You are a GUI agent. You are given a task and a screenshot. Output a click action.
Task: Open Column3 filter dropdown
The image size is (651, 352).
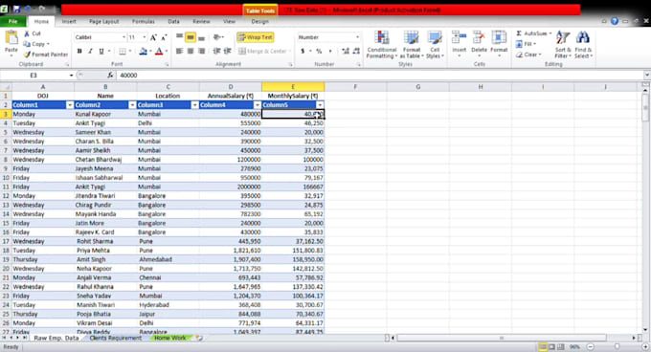point(194,105)
